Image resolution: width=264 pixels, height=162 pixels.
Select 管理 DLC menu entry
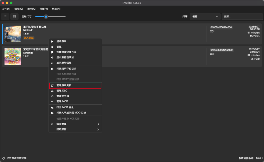[x=75, y=91]
